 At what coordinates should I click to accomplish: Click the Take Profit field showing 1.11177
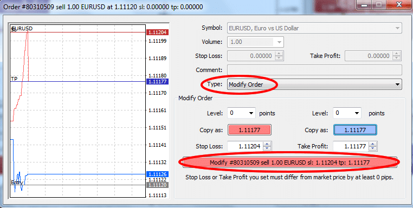coord(351,146)
